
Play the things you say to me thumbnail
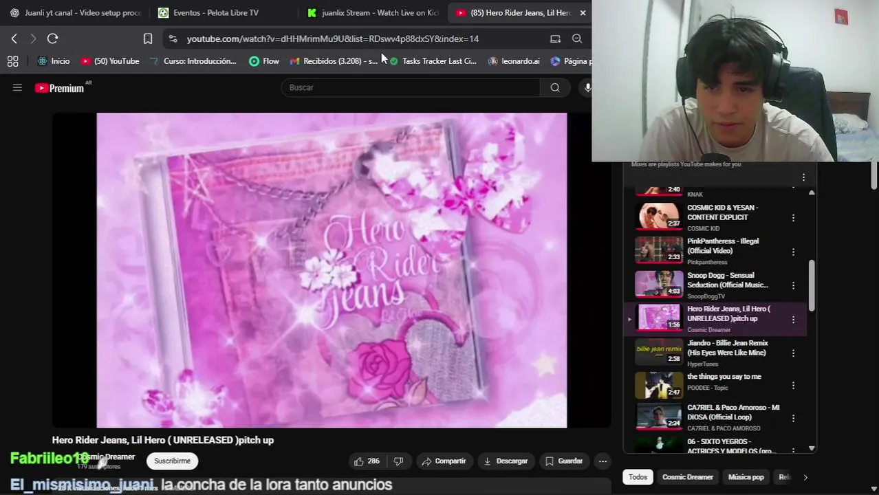[x=659, y=385]
